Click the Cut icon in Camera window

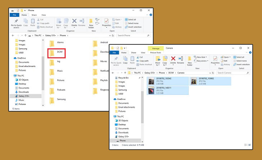(x=141, y=57)
